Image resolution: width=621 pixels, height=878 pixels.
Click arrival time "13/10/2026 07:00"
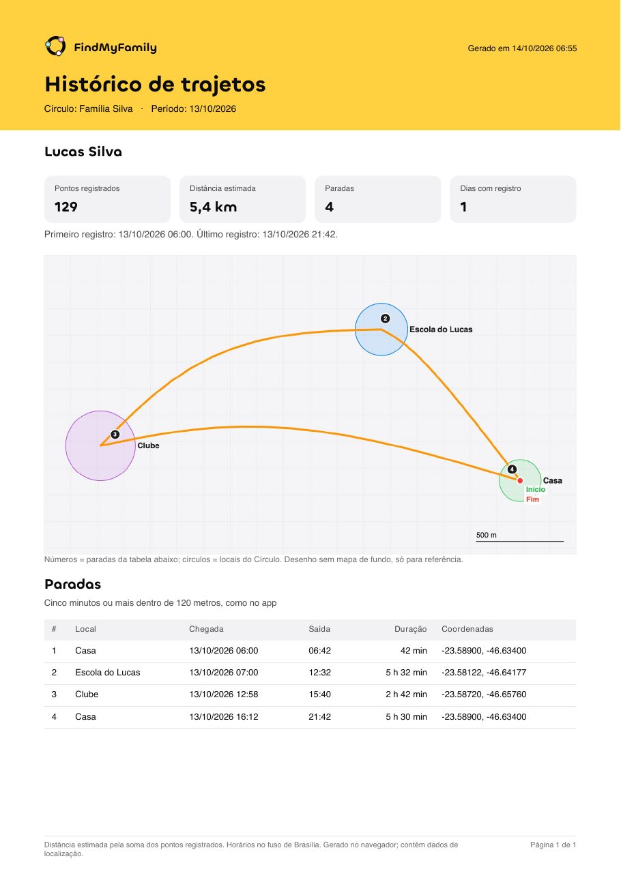click(x=224, y=673)
